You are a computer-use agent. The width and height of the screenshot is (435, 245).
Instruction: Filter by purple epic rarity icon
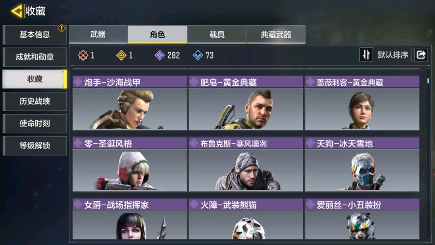click(x=160, y=55)
